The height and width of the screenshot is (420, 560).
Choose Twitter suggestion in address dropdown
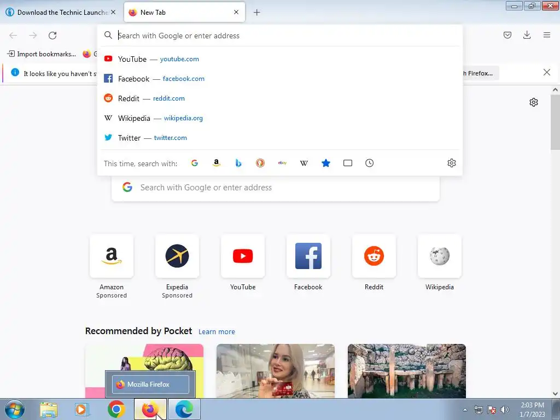[x=279, y=137]
